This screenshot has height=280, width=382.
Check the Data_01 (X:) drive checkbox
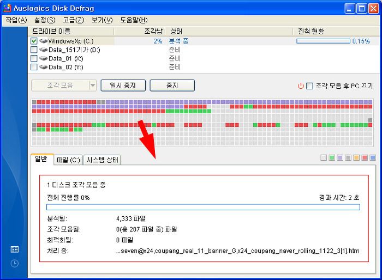tap(34, 58)
